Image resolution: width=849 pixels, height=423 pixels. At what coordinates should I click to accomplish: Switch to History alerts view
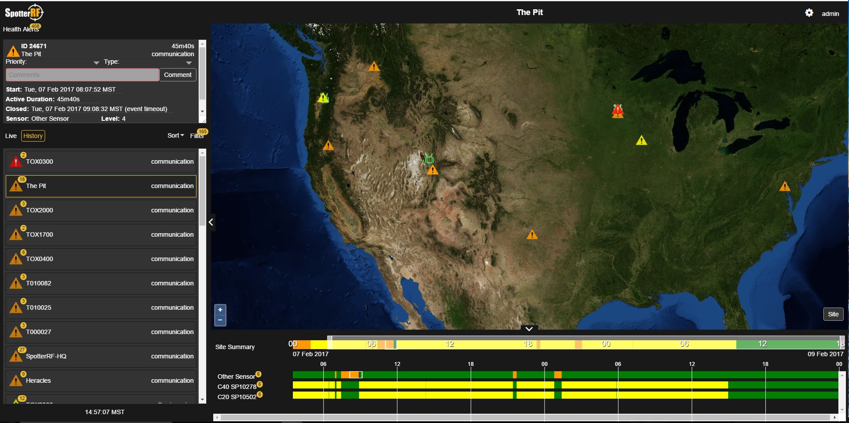tap(33, 136)
